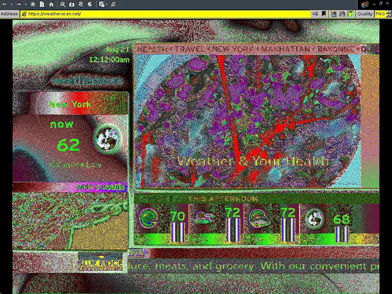
Task: Click the Go arrow beside the address bar
Action: 315,14
